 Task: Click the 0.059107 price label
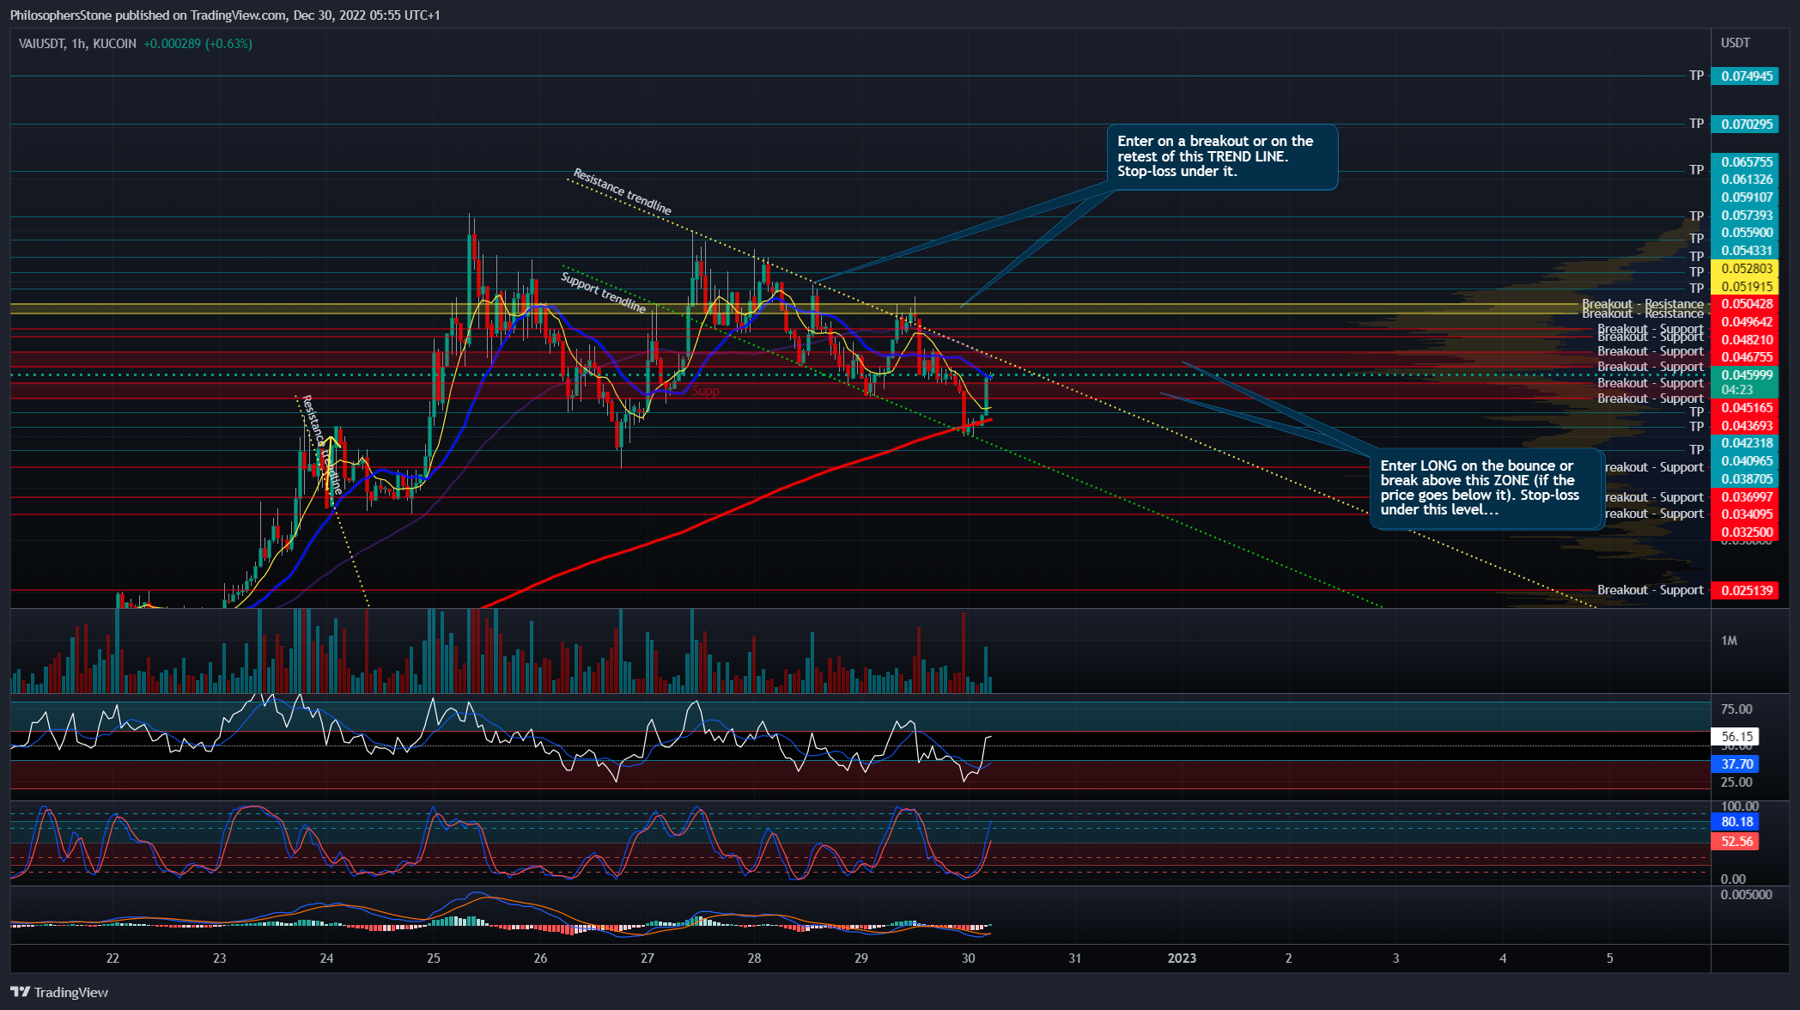(x=1744, y=198)
